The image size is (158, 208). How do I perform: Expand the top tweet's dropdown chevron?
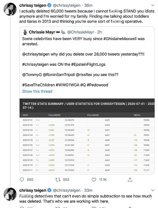click(x=152, y=5)
